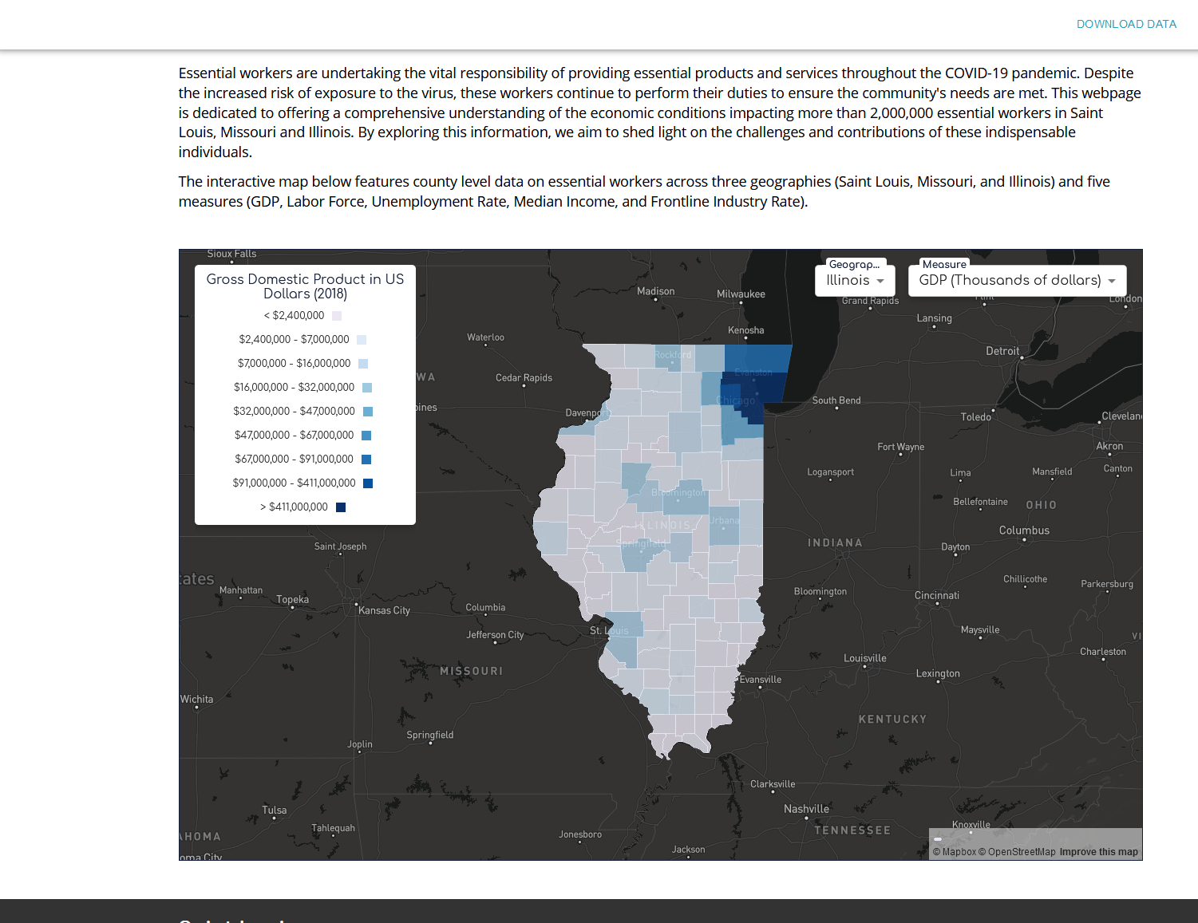Click the arrow icon beside Illinois
This screenshot has height=923, width=1198.
[x=880, y=281]
